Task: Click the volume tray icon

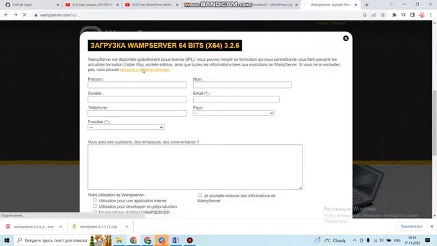Action: [x=382, y=240]
